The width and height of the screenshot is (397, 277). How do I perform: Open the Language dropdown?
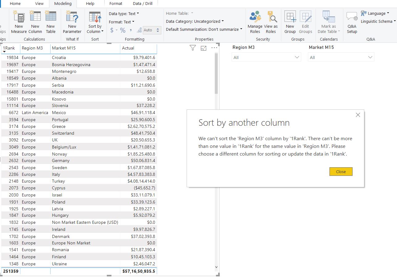click(x=375, y=13)
